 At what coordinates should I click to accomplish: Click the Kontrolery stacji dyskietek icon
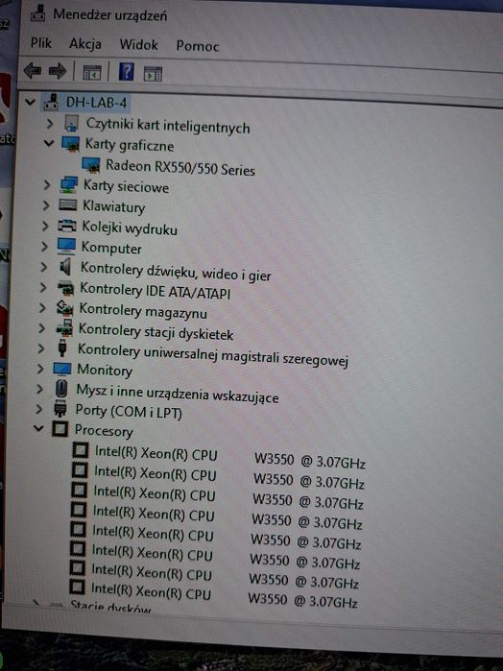[64, 328]
